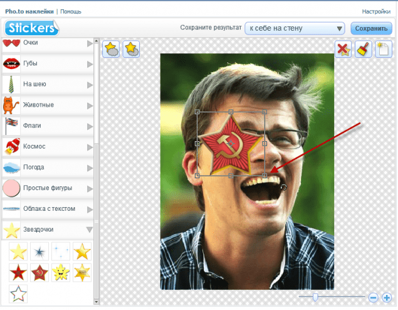Click the delete sticker icon with red X

coord(343,50)
